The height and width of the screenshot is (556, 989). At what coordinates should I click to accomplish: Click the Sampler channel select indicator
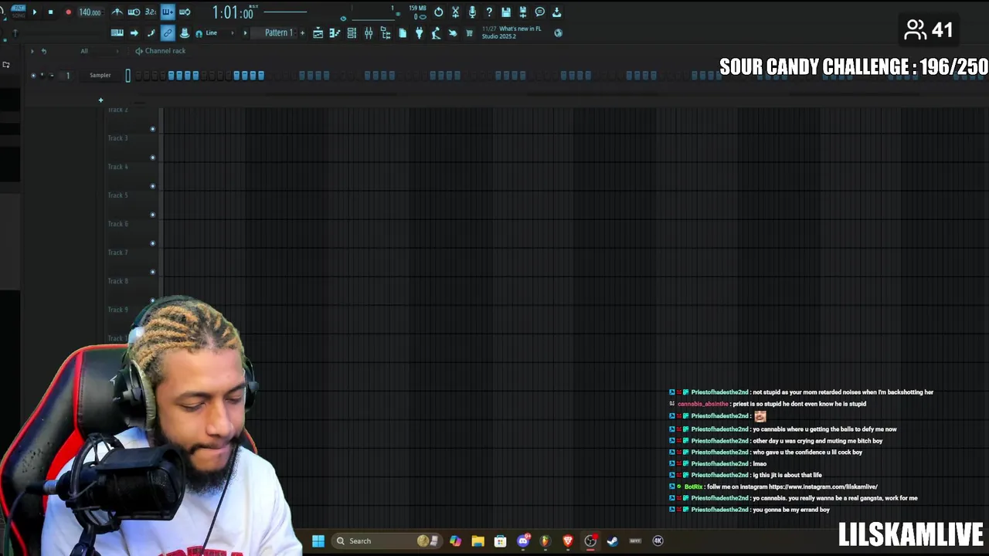pos(128,75)
